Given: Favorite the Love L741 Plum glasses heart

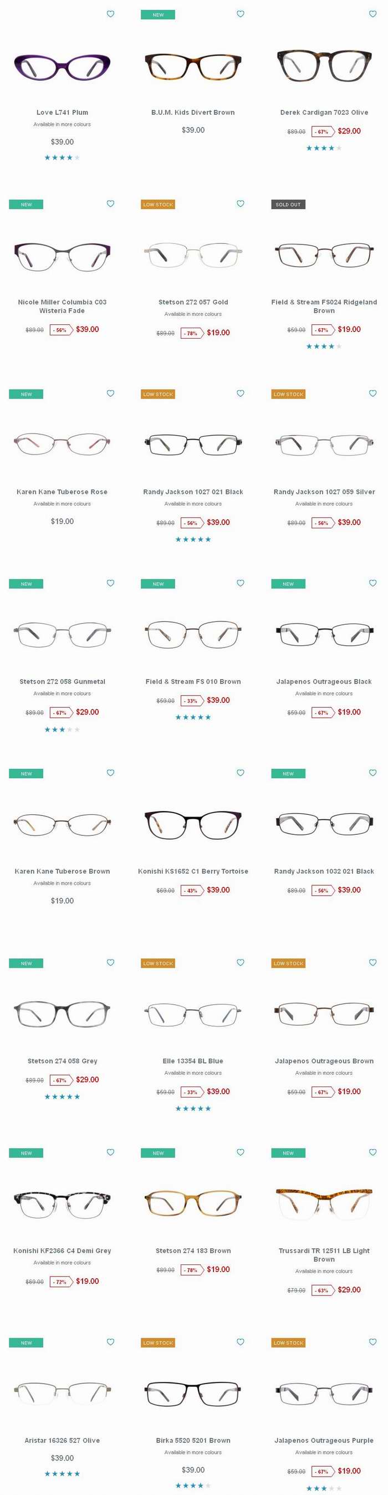Looking at the screenshot, I should 111,14.
